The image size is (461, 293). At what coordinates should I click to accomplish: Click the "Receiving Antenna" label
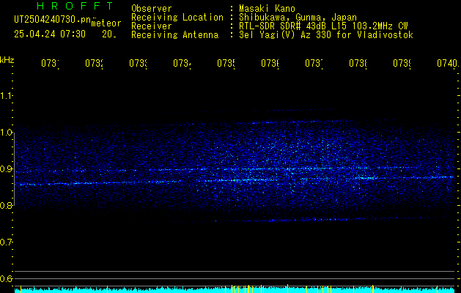point(175,35)
